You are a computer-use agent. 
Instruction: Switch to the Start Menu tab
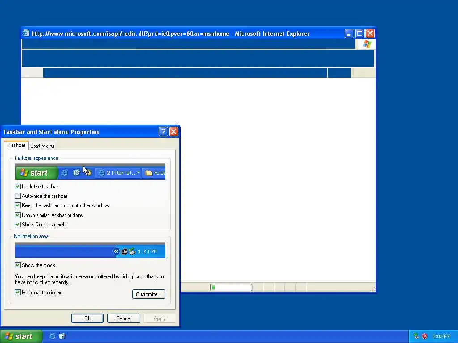pos(42,146)
